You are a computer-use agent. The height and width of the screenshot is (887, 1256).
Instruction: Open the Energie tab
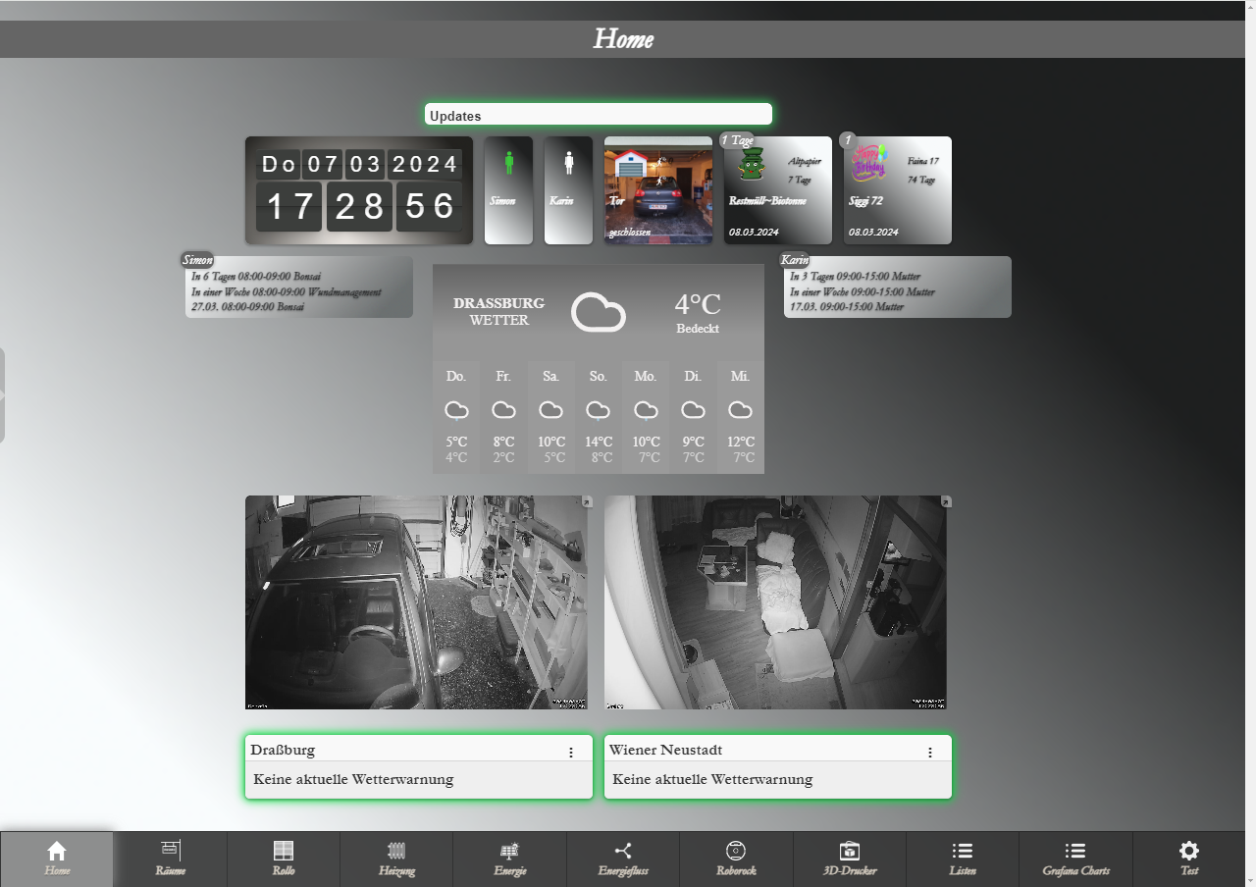(510, 860)
